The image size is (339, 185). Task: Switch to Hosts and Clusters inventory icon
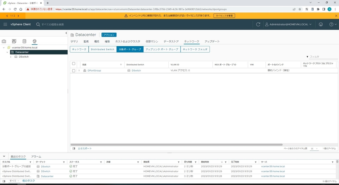4,41
